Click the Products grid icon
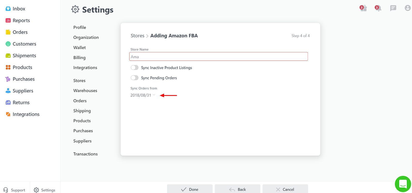Viewport: 412px width, 193px height. (8, 67)
